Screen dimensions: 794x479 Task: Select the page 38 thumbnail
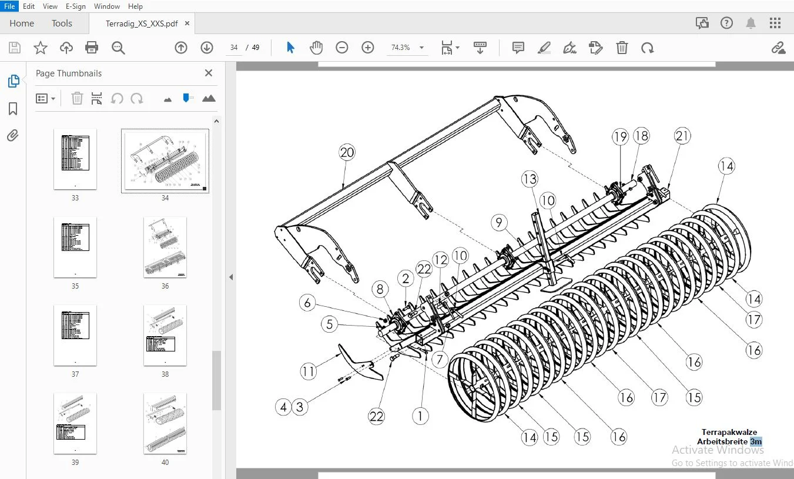point(165,336)
